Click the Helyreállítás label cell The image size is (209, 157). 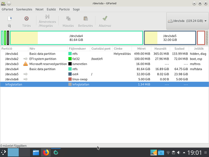coord(122,54)
